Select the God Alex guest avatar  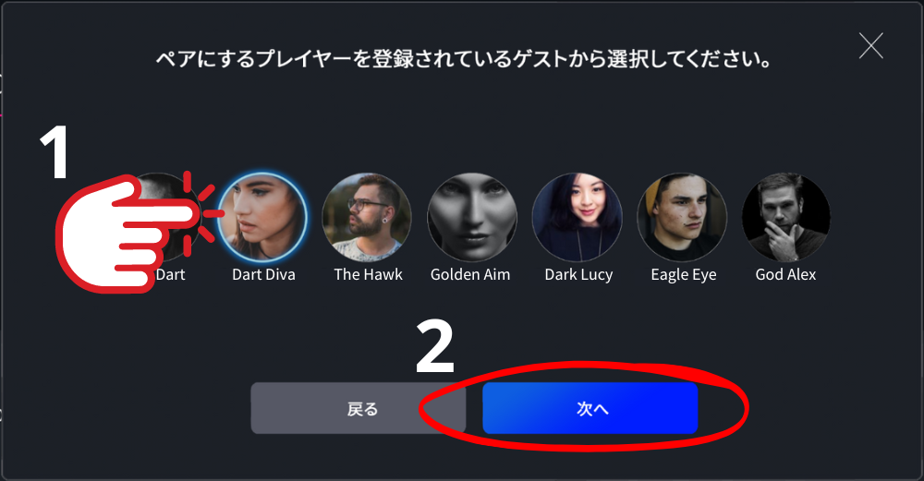pos(786,217)
